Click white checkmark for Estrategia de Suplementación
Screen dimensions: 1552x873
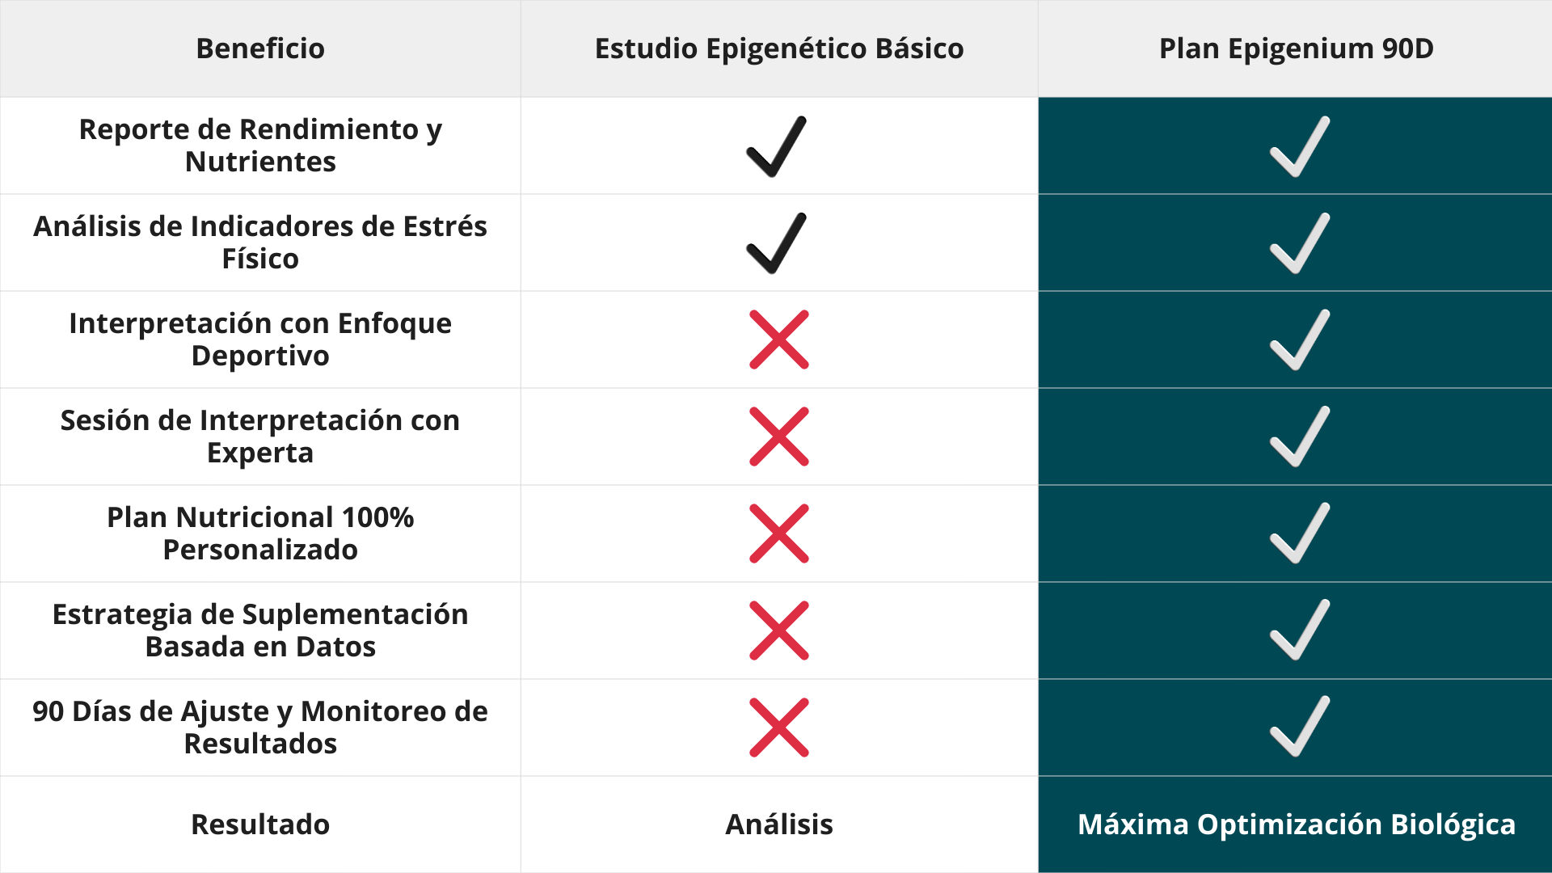pyautogui.click(x=1299, y=630)
